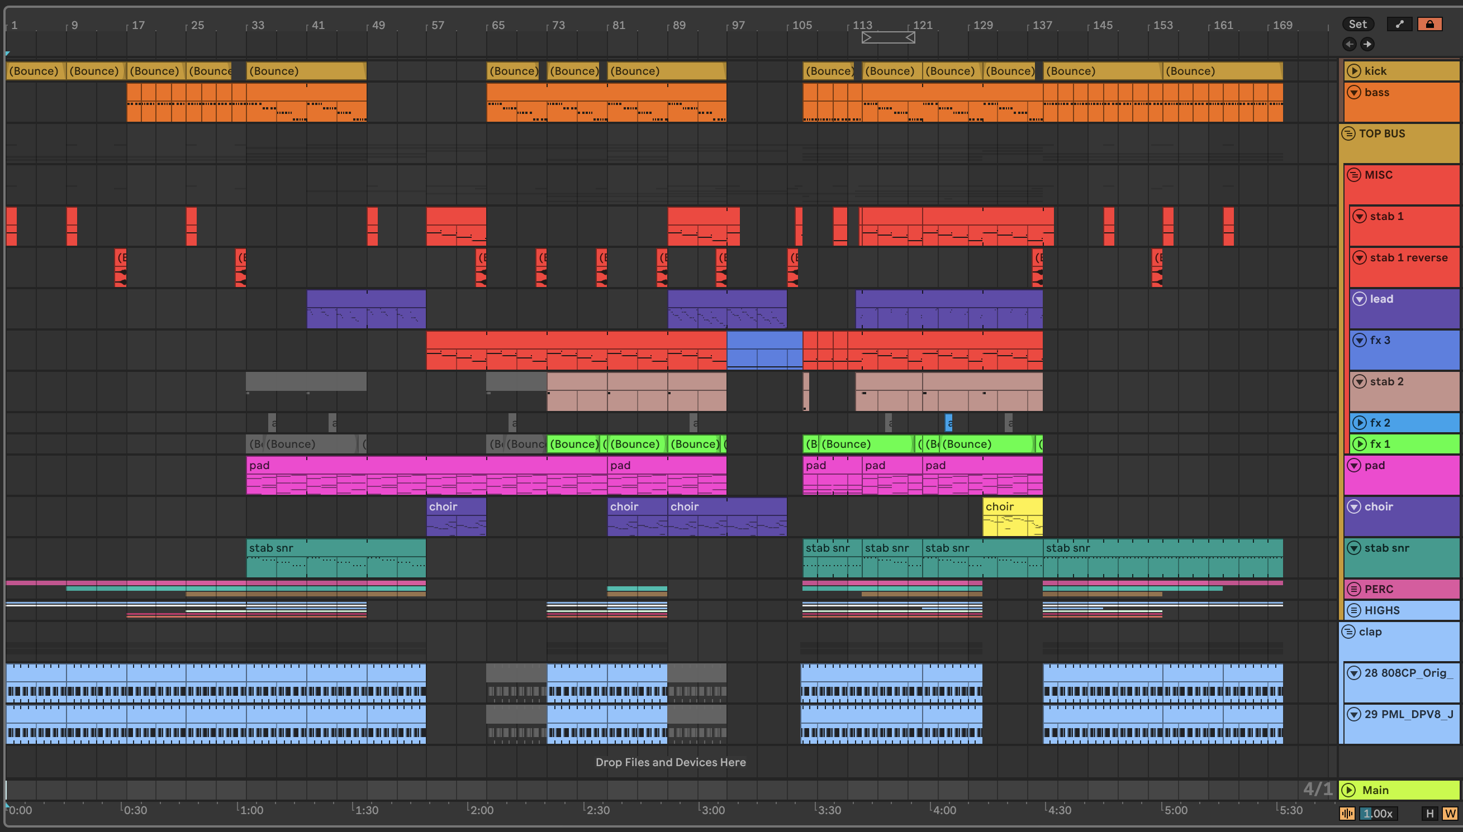Image resolution: width=1463 pixels, height=832 pixels.
Task: Collapse the TOP BUS group
Action: [x=1348, y=133]
